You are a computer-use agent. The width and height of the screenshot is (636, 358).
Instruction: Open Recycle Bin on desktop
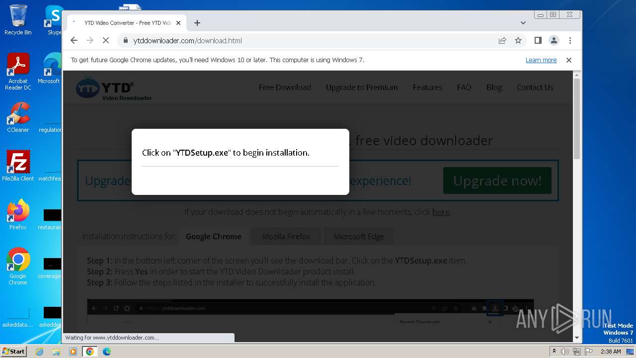tap(18, 20)
